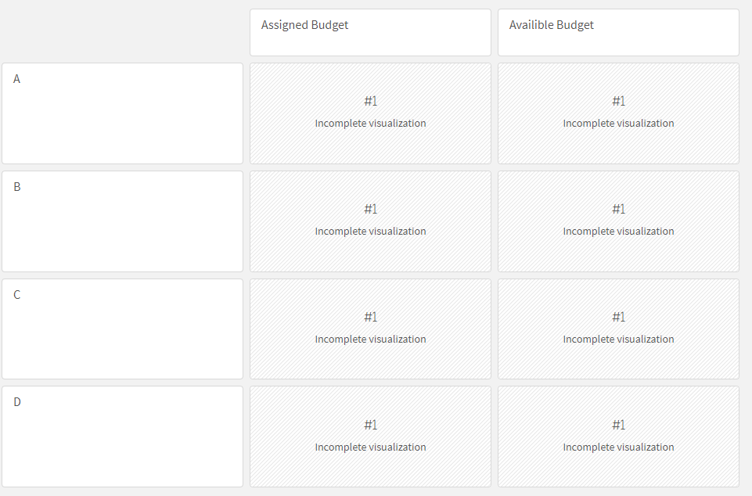Open the #1 link in row A Availible Budget
Image resolution: width=752 pixels, height=496 pixels.
click(618, 100)
